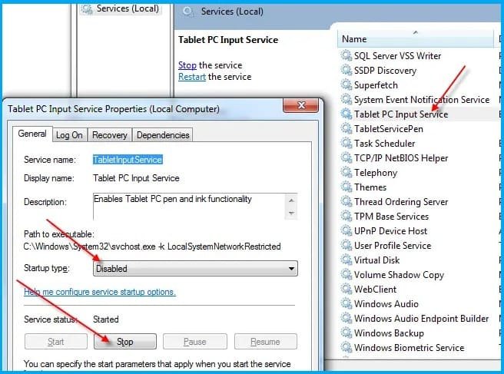
Task: Open the Startup type dropdown
Action: (195, 268)
